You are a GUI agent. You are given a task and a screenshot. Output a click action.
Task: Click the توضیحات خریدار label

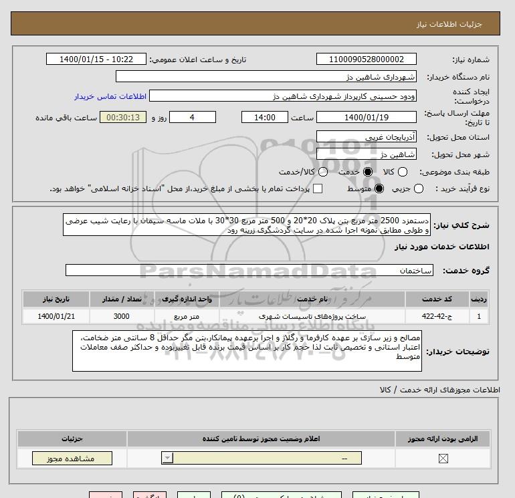[x=458, y=351]
